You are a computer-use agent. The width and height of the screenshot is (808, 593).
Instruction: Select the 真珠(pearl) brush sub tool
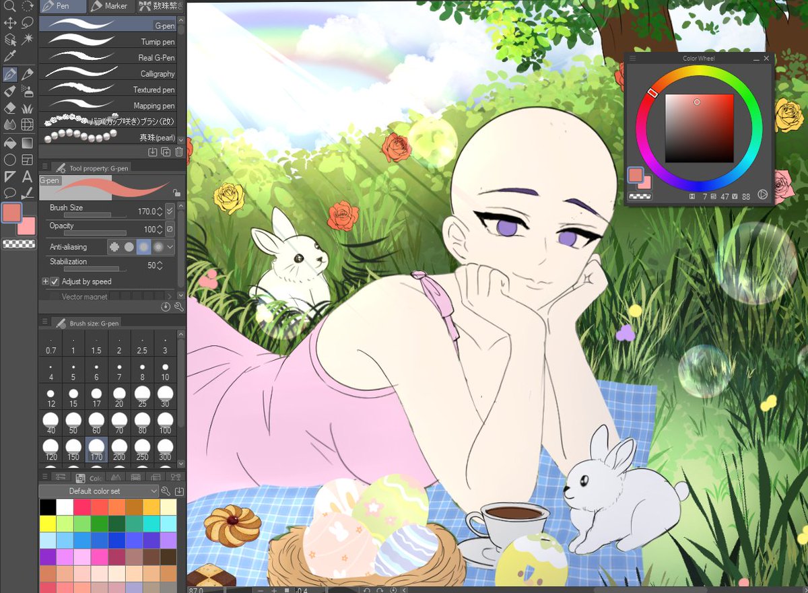[x=108, y=137]
